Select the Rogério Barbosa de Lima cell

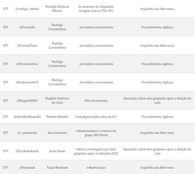[57, 100]
